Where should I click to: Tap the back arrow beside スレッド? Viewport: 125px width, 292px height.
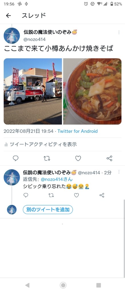[8, 16]
